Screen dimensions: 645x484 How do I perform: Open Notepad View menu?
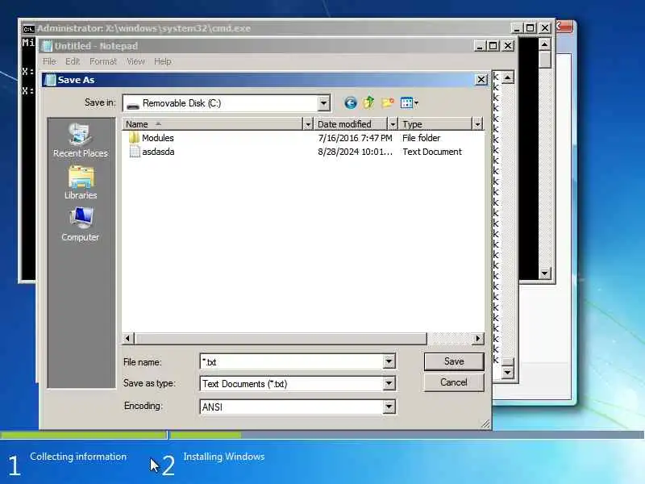click(x=135, y=61)
